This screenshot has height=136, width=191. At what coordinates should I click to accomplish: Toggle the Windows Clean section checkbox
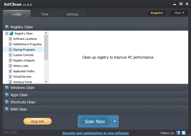click(7, 88)
